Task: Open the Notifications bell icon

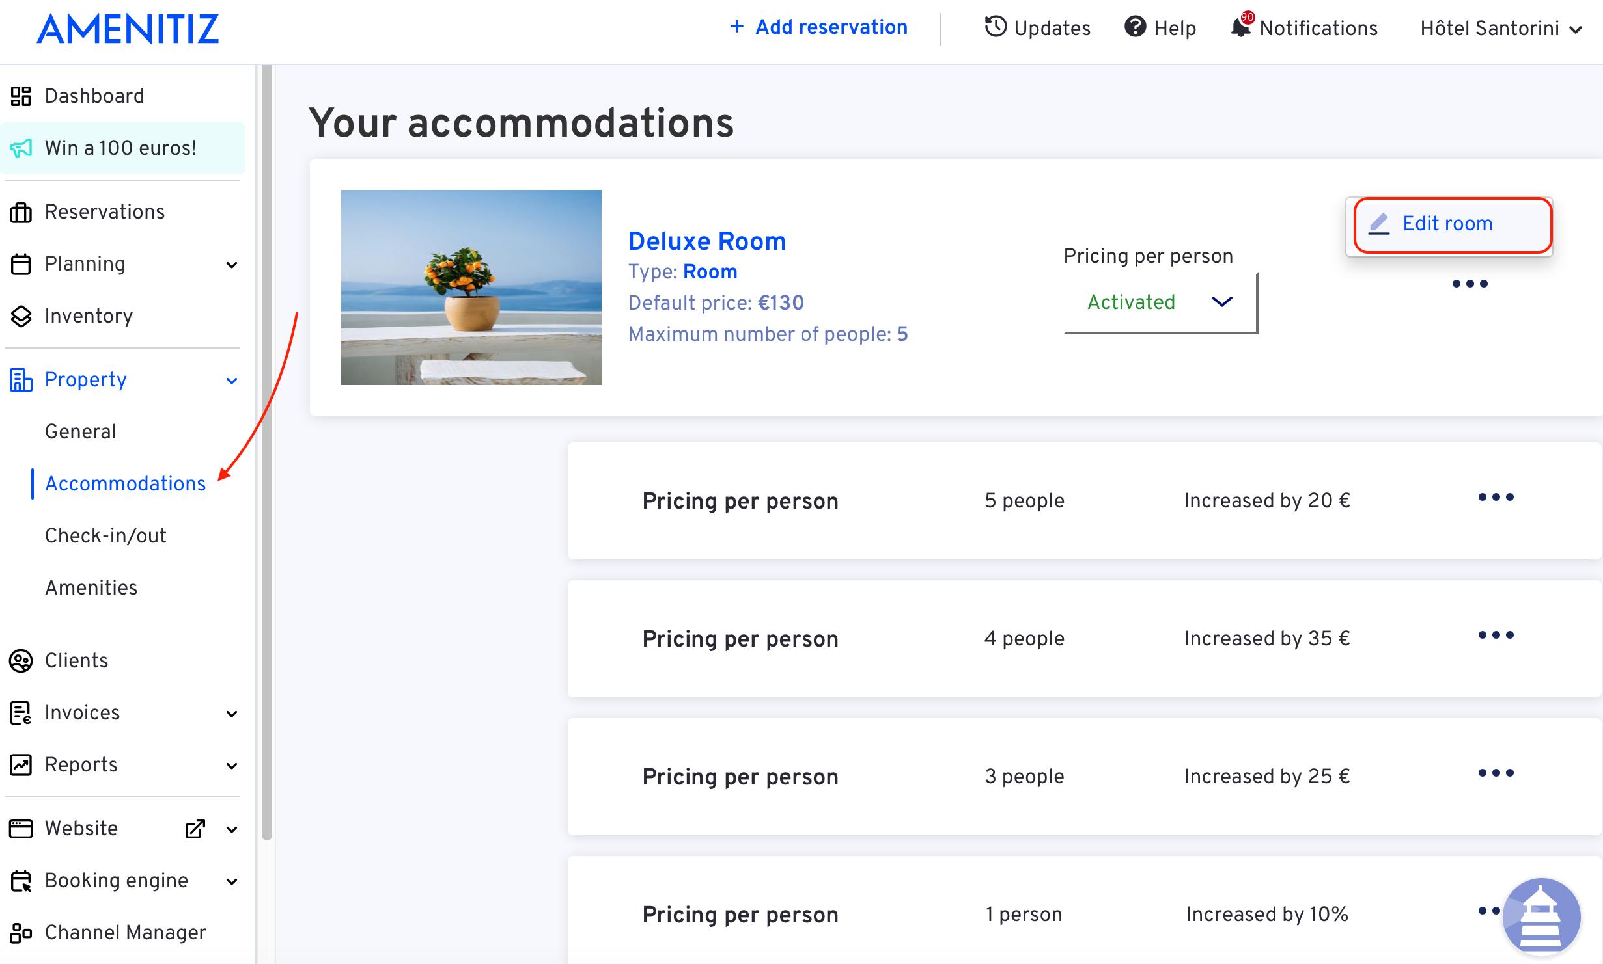Action: coord(1241,27)
